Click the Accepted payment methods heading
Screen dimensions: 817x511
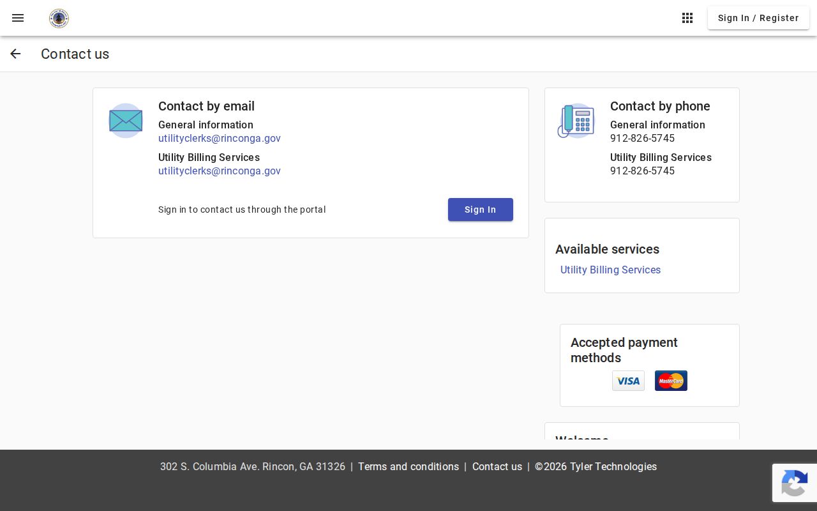(x=624, y=350)
